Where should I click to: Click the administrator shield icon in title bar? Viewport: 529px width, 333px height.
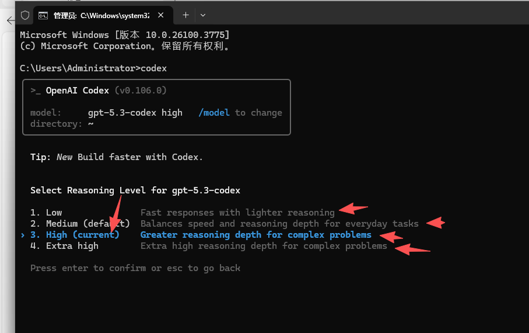tap(25, 15)
